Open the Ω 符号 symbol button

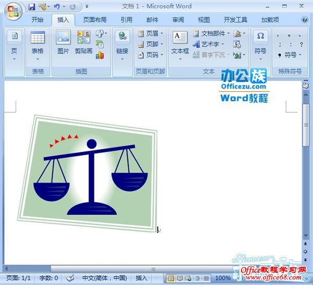coord(260,46)
